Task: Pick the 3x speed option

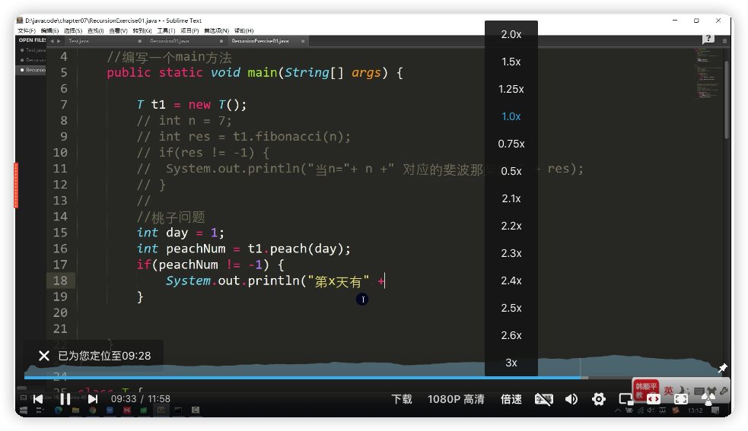Action: coord(511,363)
